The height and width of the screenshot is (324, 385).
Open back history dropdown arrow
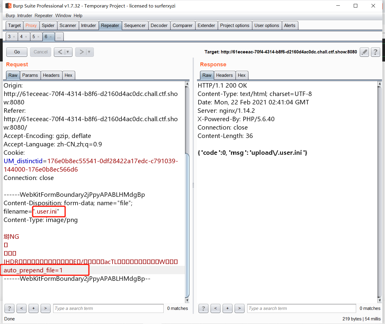pos(68,52)
